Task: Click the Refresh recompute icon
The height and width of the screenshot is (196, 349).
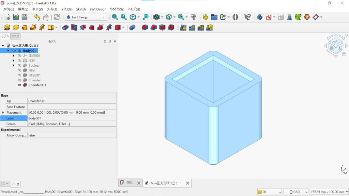Action: click(57, 17)
